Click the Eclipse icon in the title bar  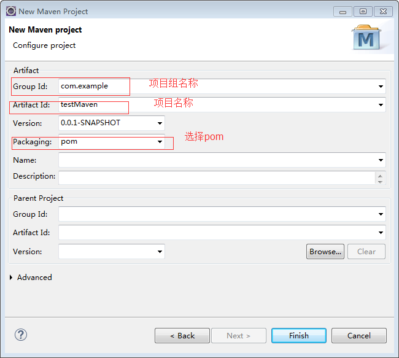coord(11,12)
